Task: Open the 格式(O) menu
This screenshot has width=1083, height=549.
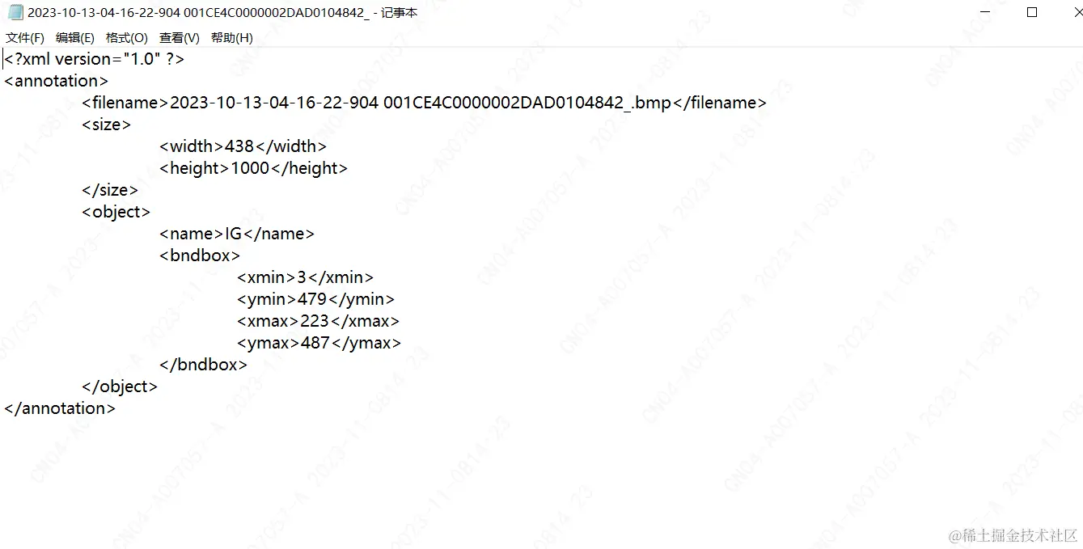Action: click(x=127, y=38)
